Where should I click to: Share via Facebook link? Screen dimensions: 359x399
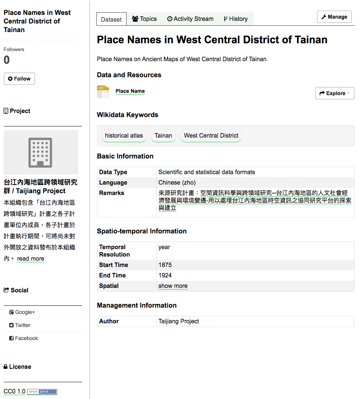point(24,338)
